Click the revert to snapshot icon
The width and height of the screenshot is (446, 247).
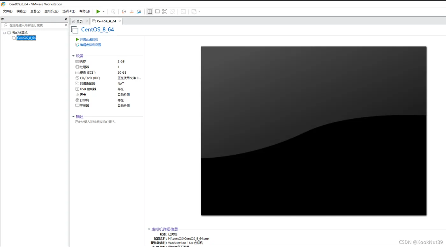(x=132, y=11)
